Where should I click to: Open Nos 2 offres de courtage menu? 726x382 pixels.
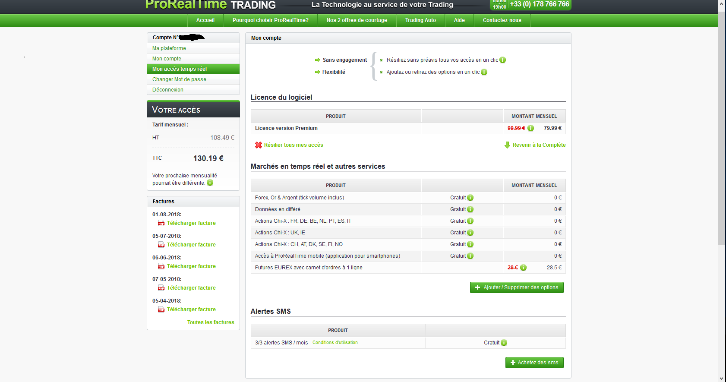point(357,20)
